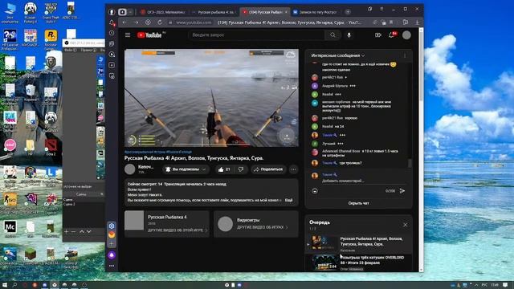
Task: Expand description with Ещё
Action: [x=289, y=200]
